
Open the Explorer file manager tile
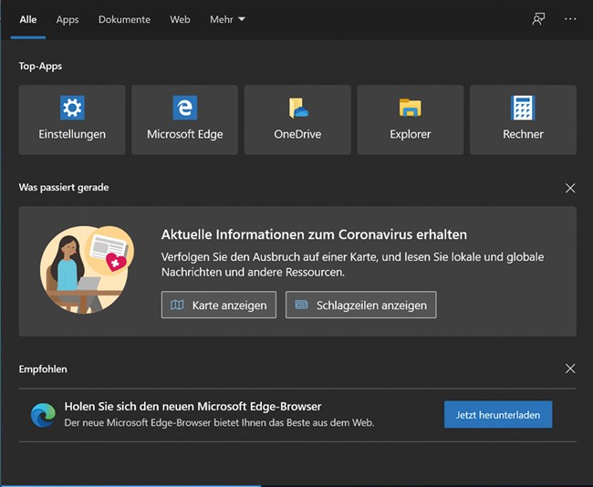tap(410, 119)
